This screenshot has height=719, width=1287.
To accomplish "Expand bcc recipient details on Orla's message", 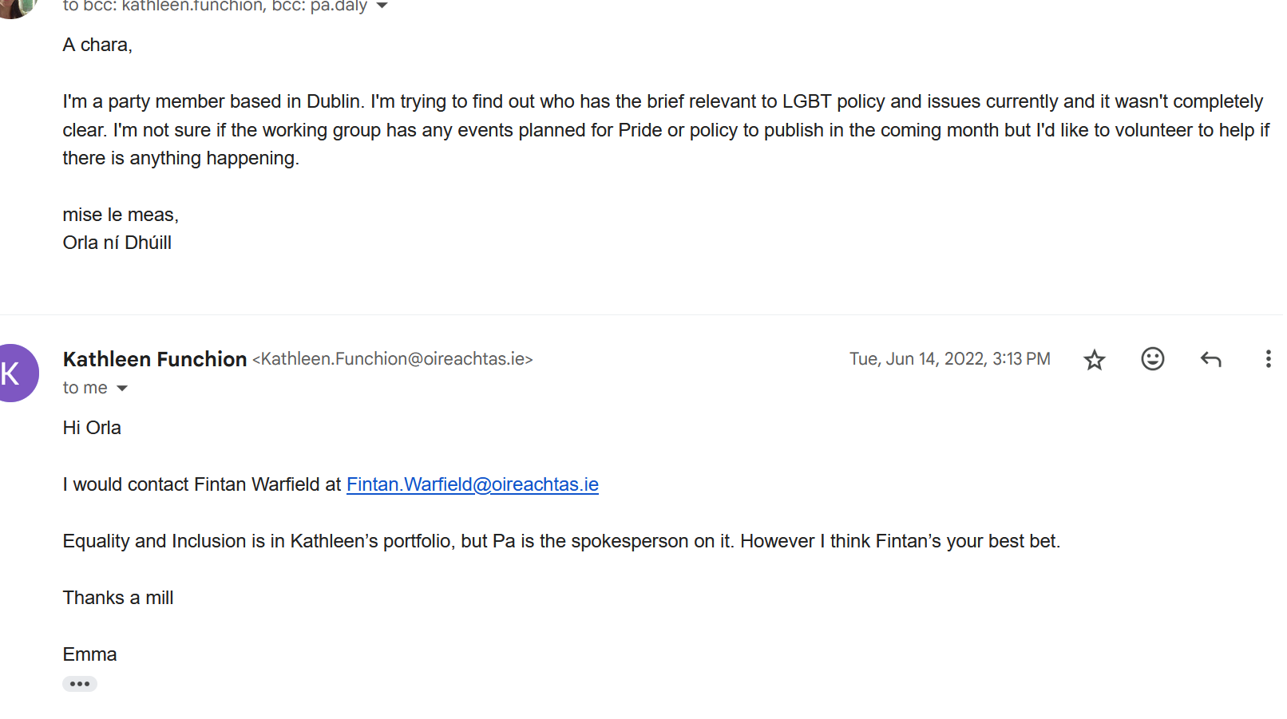I will [x=382, y=6].
